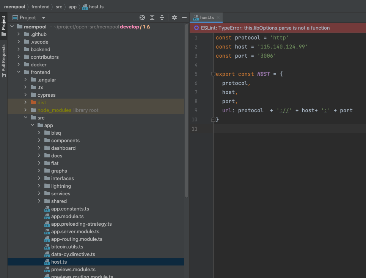
Task: Fold the HOST object at line 5
Action: (x=213, y=74)
